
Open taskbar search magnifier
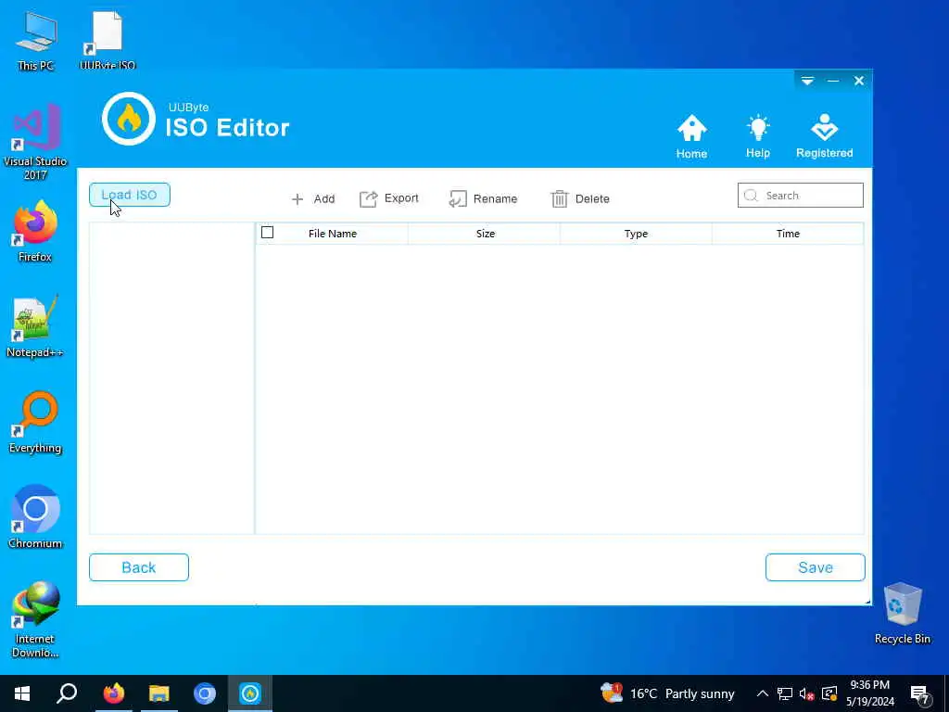coord(67,693)
